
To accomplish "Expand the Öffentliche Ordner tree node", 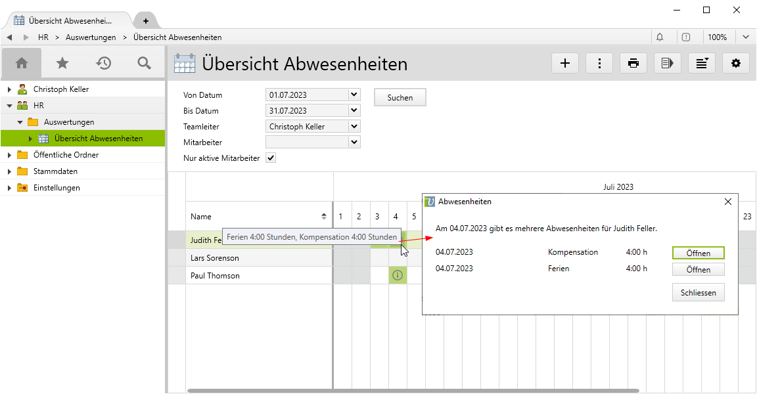I will tap(9, 155).
